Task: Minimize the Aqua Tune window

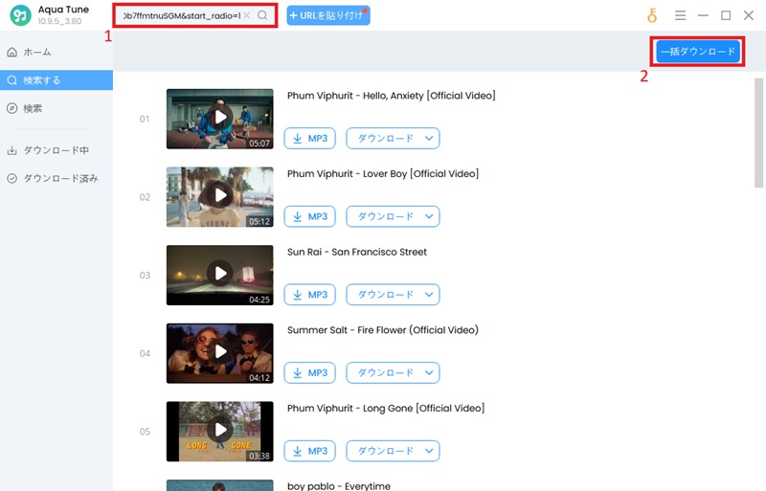Action: point(703,15)
